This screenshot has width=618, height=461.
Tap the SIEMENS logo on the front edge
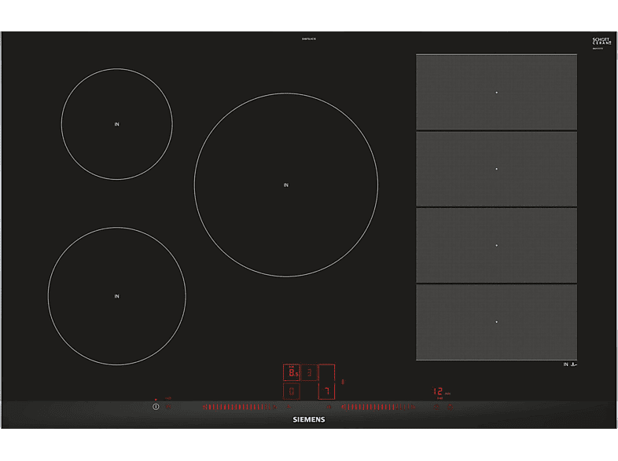point(309,420)
